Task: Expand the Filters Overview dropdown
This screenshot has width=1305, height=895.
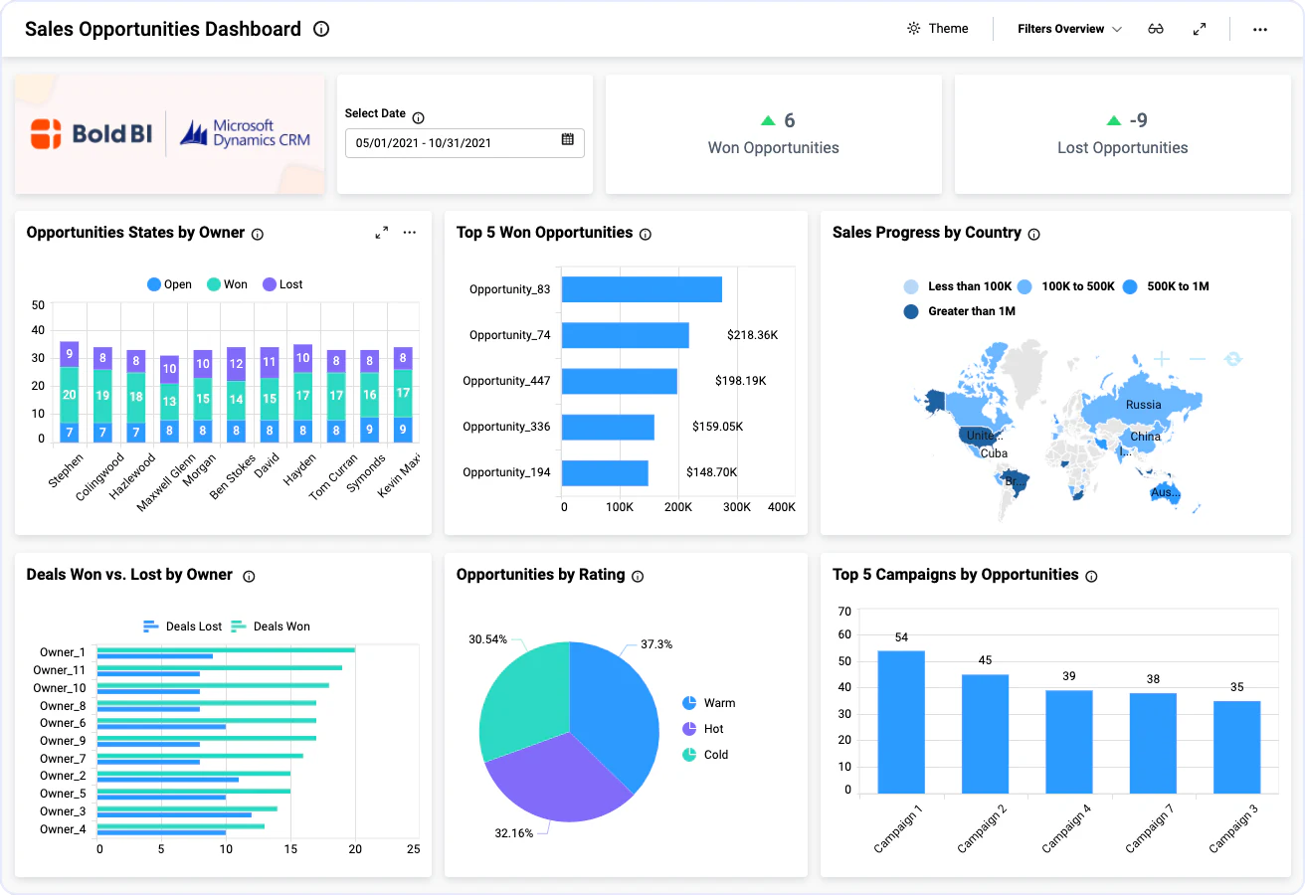Action: (x=1069, y=29)
